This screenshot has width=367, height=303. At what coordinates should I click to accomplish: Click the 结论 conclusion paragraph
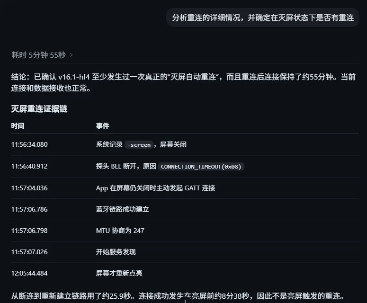coord(184,82)
